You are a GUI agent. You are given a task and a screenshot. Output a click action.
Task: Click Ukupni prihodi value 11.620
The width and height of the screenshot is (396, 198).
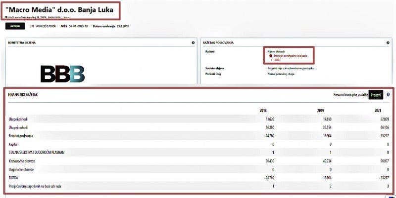269,119
